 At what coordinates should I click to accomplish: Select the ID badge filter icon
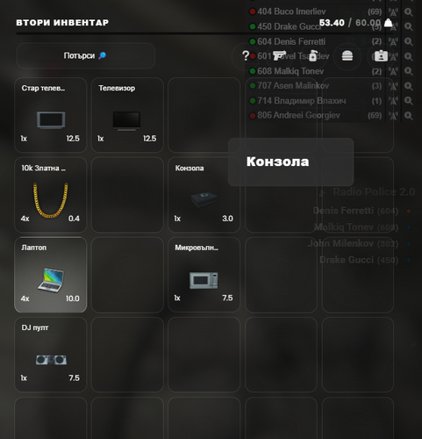click(381, 55)
